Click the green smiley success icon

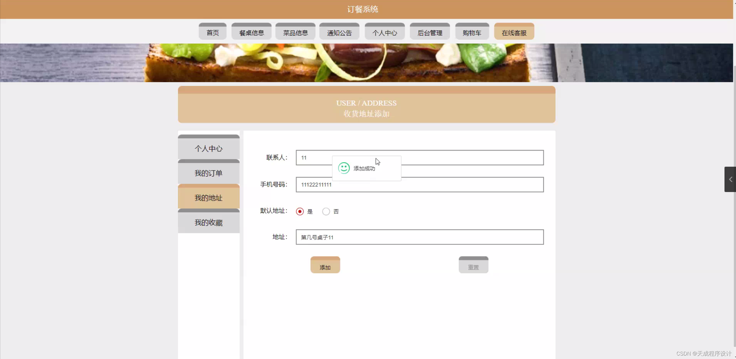344,168
